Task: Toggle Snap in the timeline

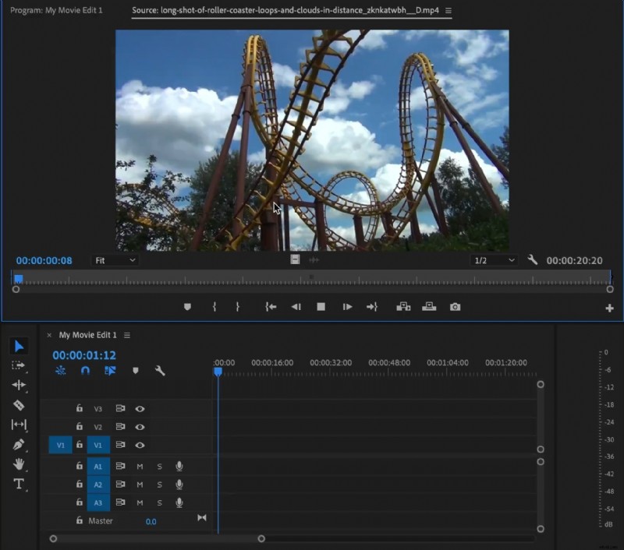Action: point(85,371)
